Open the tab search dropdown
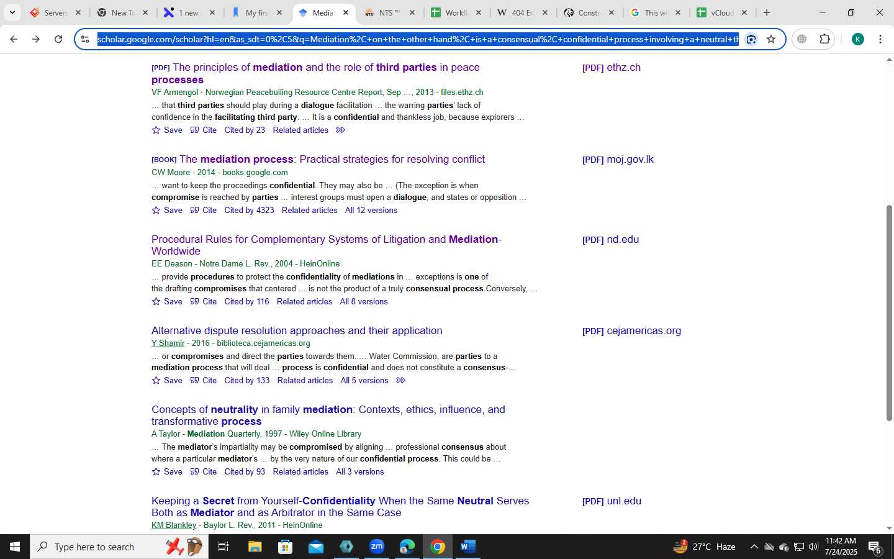Viewport: 894px width, 559px height. tap(12, 12)
